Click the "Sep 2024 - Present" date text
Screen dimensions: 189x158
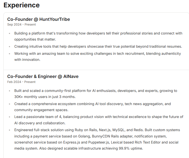22,24
